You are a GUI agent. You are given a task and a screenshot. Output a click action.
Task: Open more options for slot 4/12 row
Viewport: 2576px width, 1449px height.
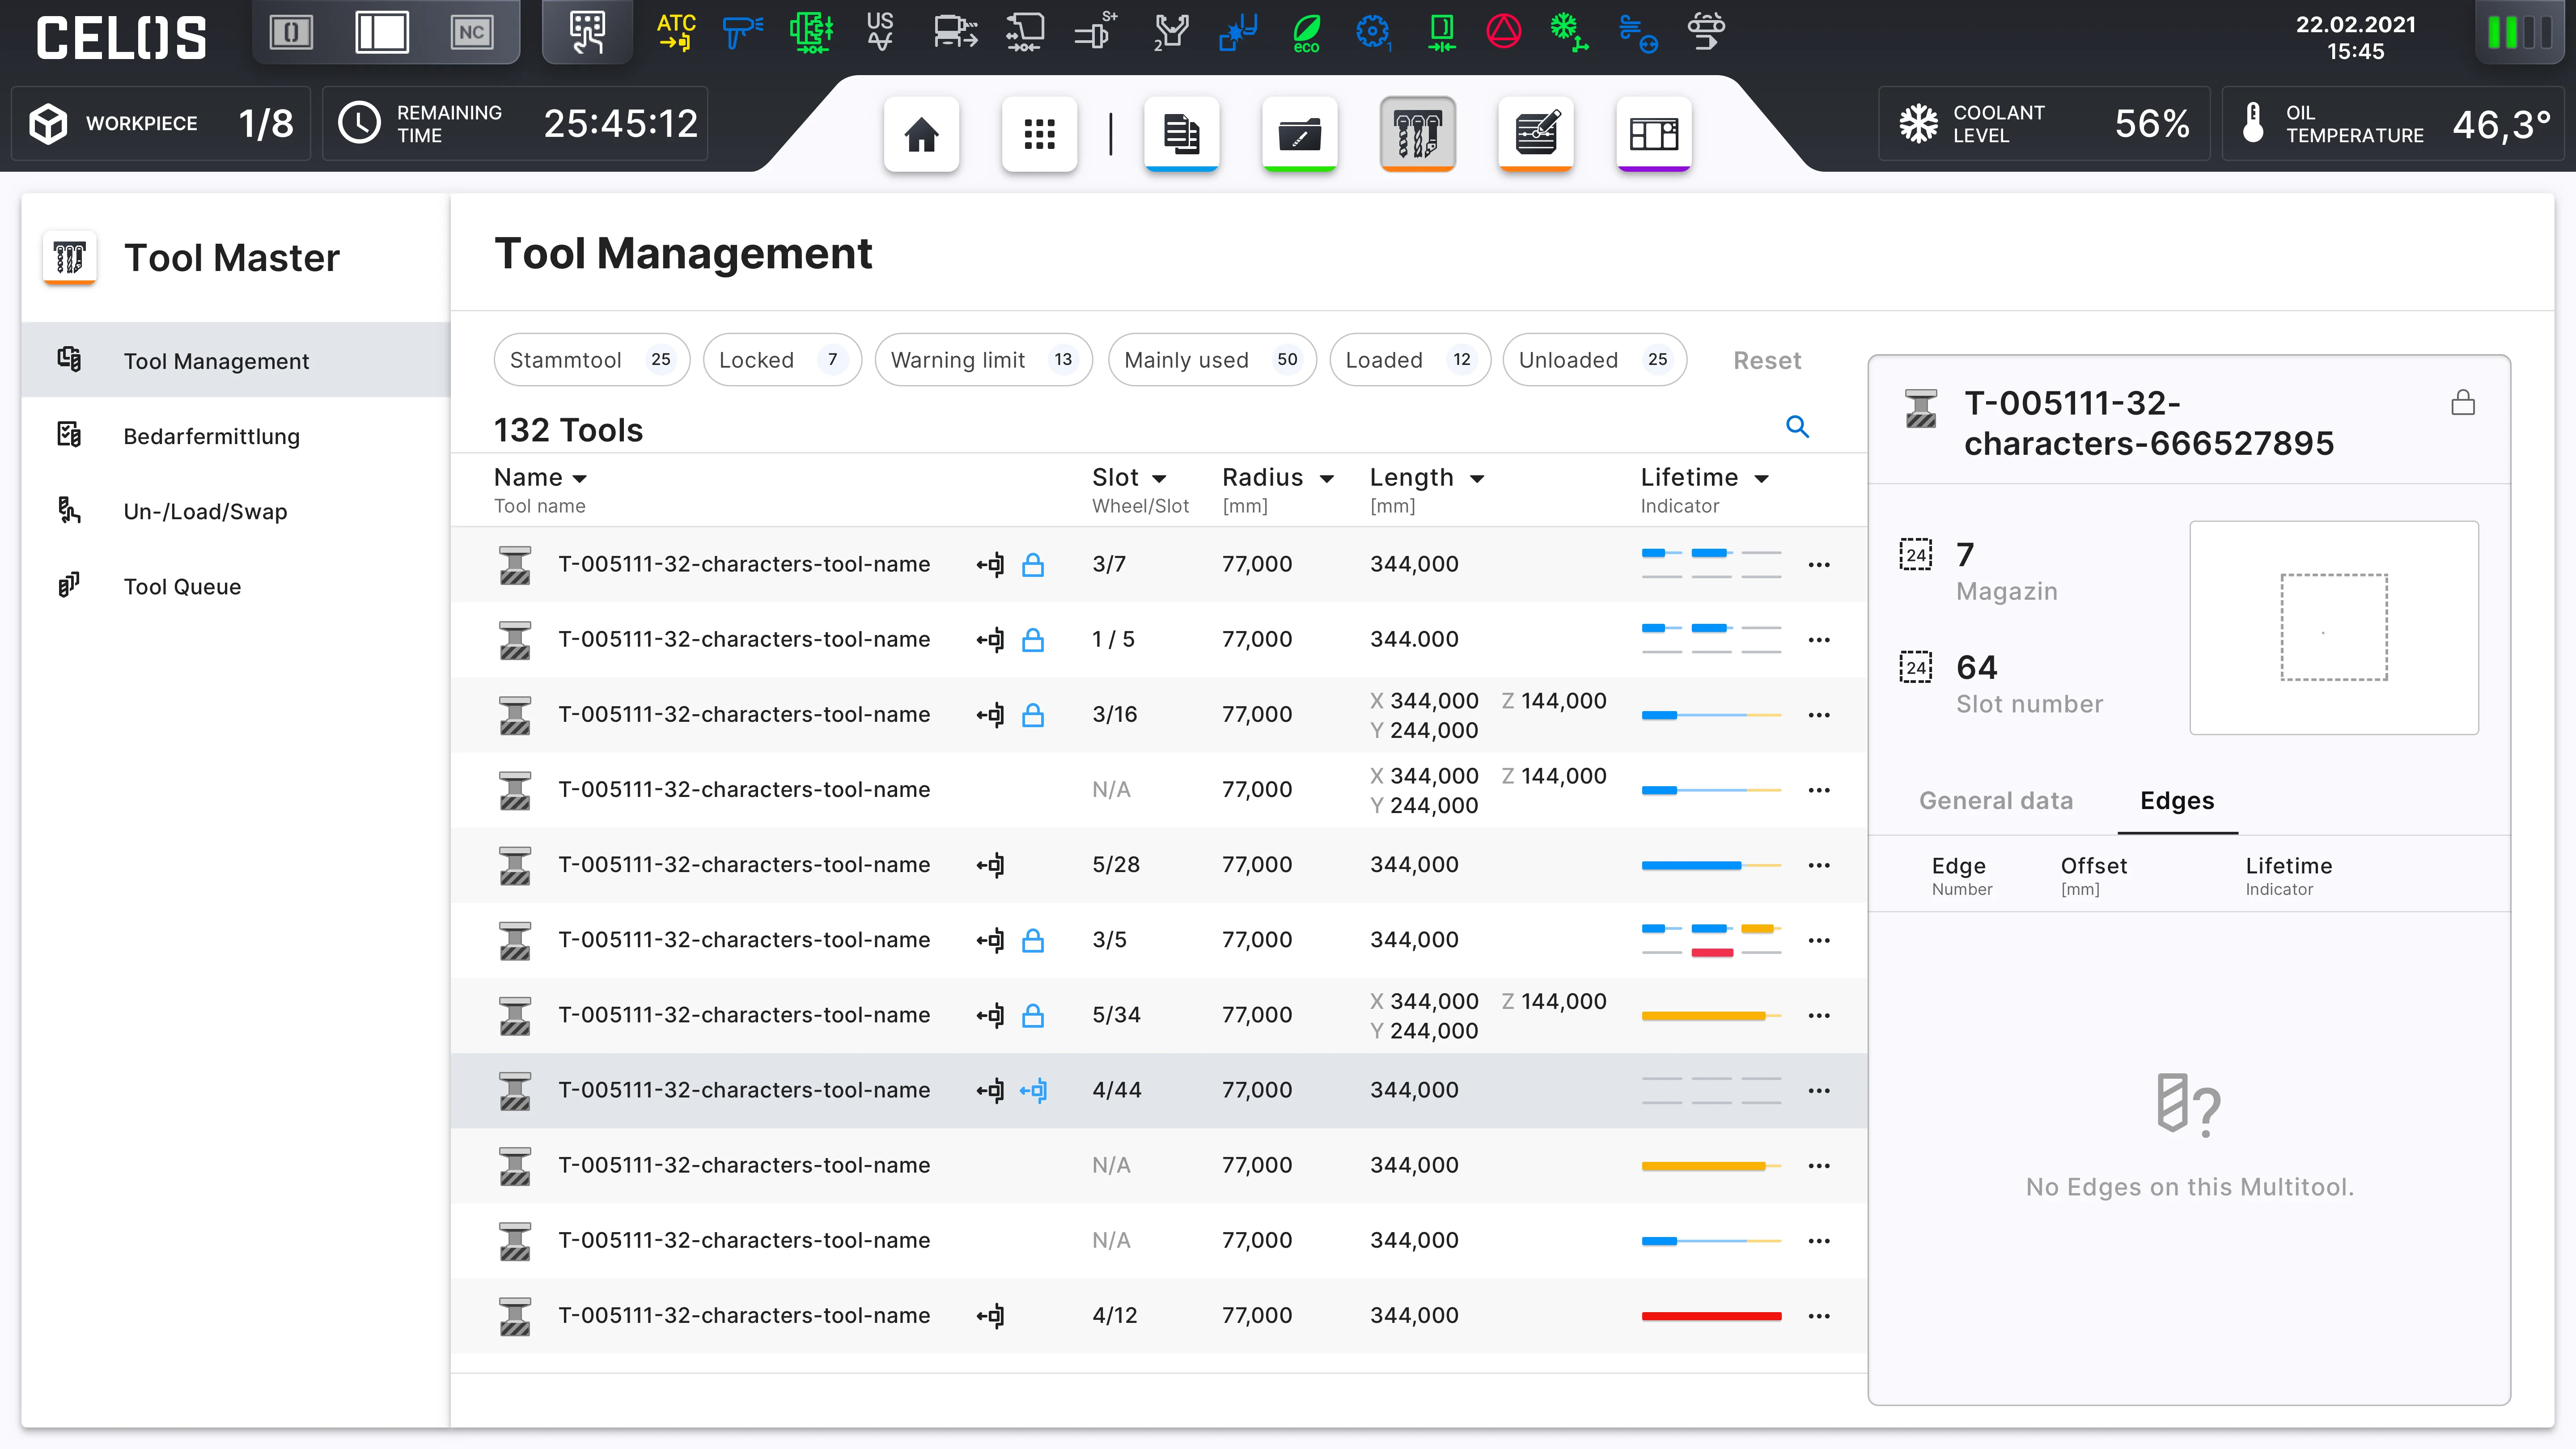pos(1819,1316)
